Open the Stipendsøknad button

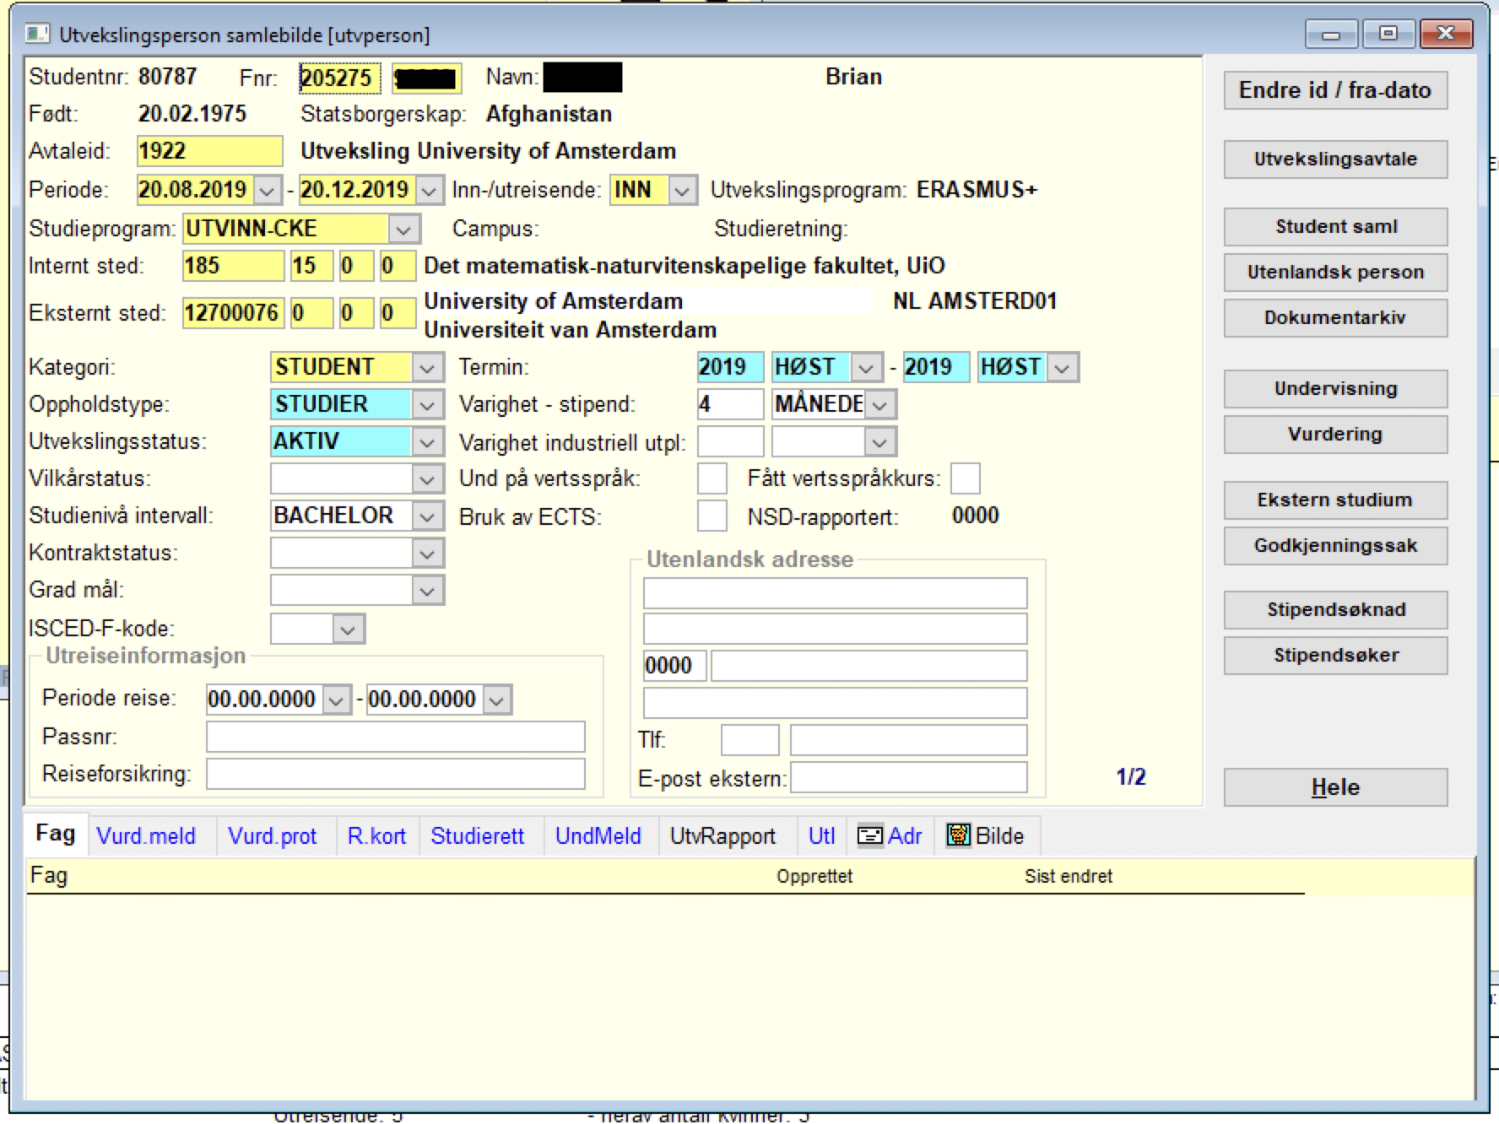1335,609
